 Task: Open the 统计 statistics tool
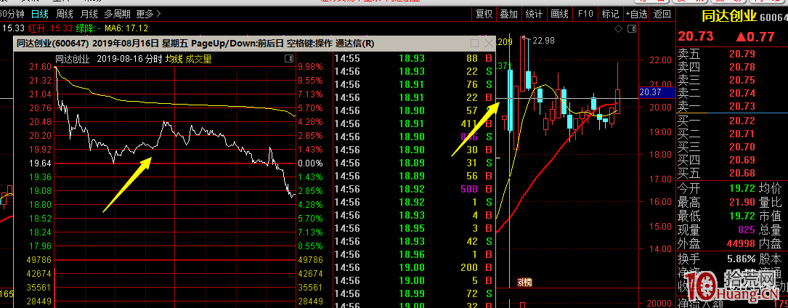click(534, 14)
